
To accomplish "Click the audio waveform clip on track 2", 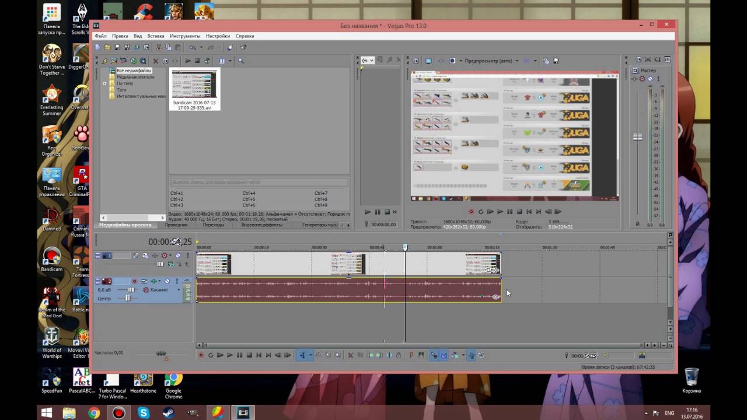I will click(348, 289).
